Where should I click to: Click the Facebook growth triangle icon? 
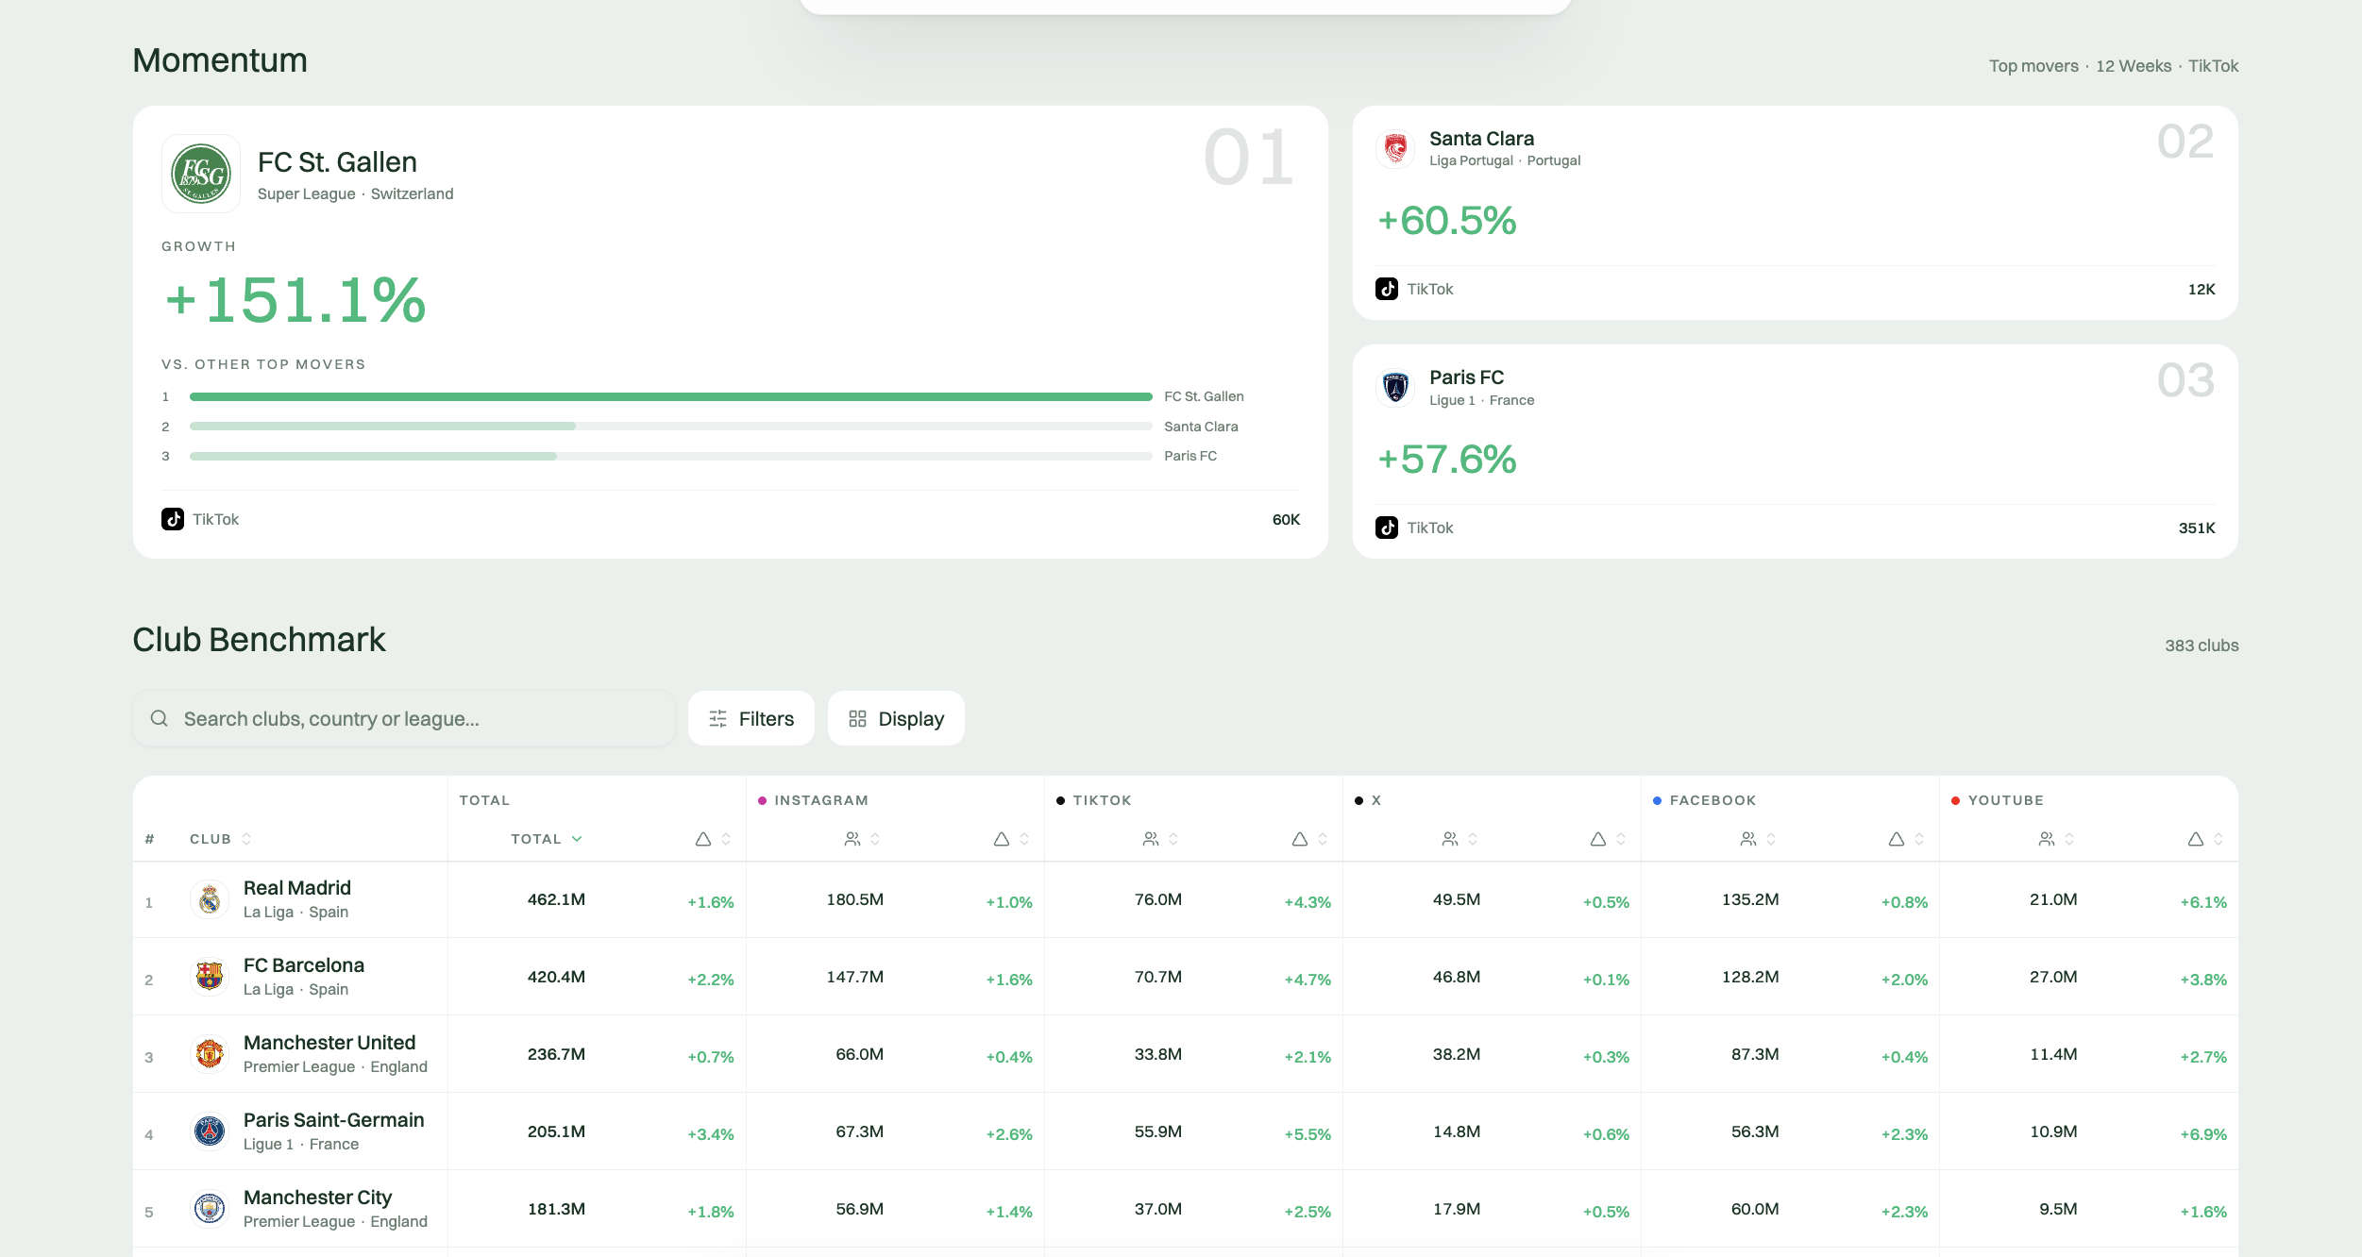point(1897,839)
